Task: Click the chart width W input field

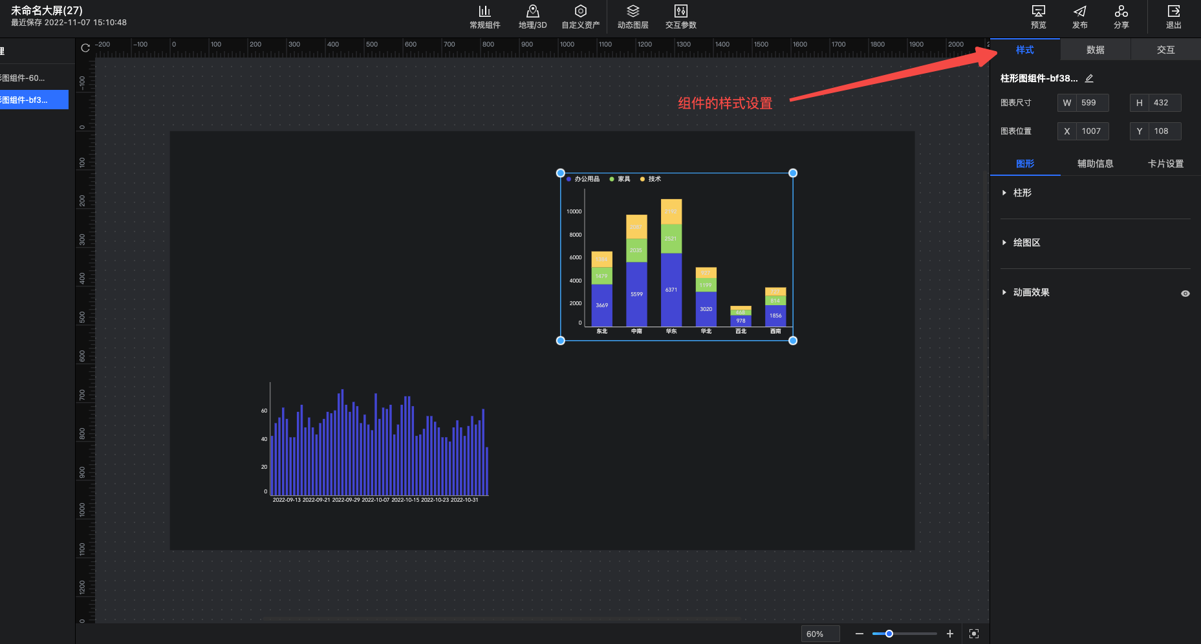Action: tap(1092, 103)
